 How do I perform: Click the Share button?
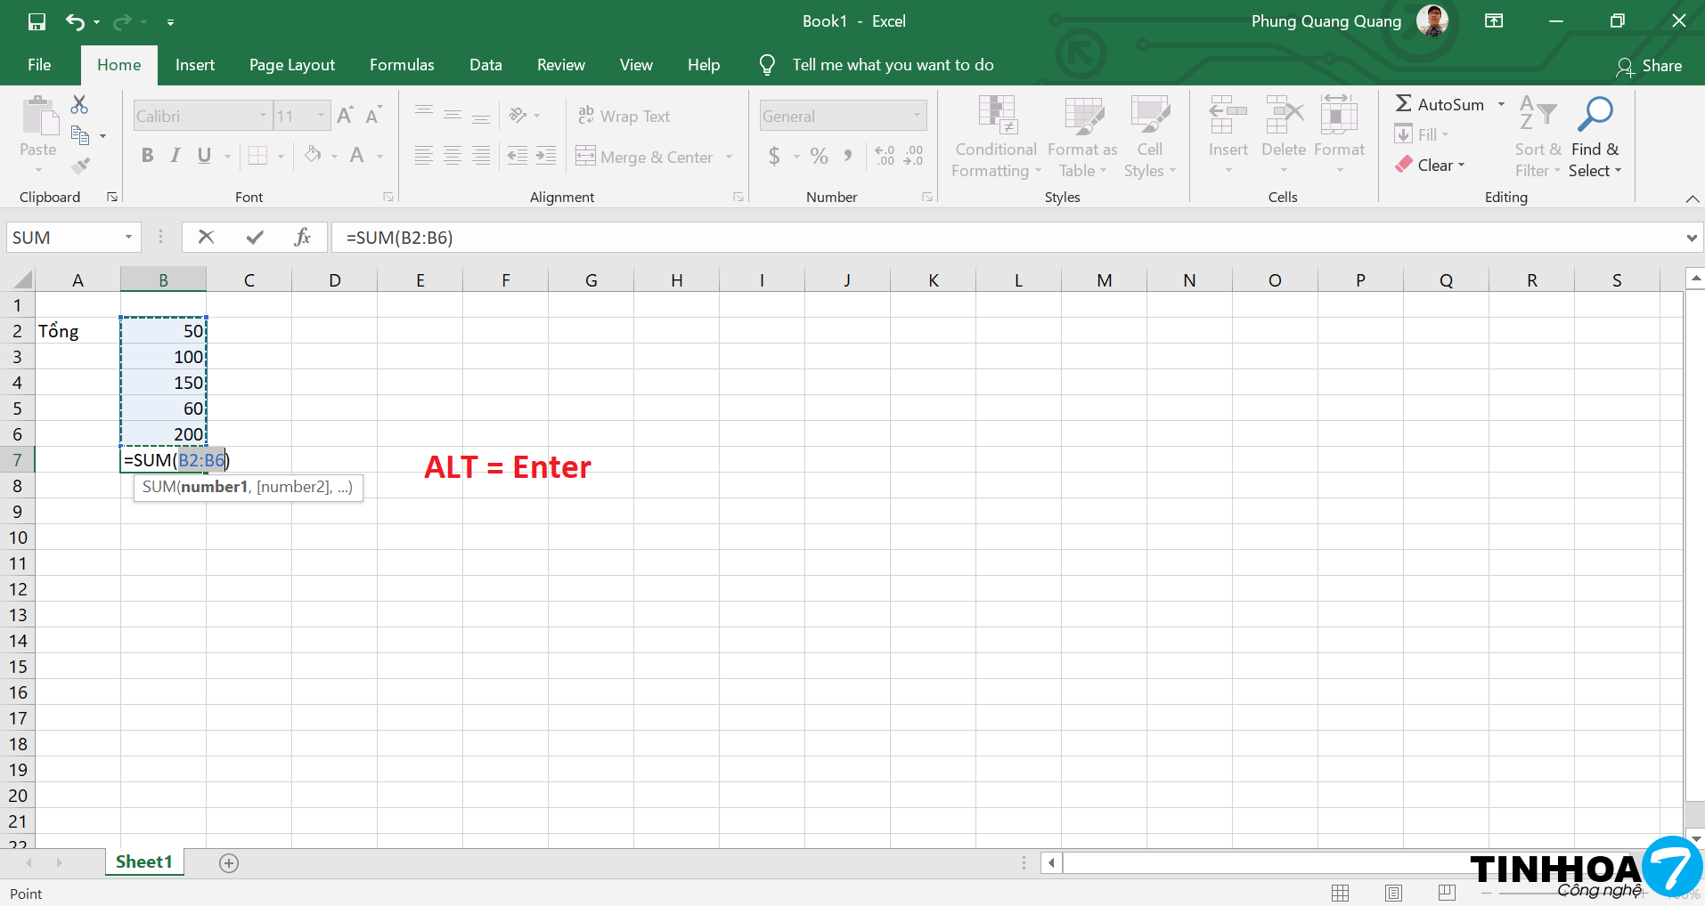pos(1650,66)
